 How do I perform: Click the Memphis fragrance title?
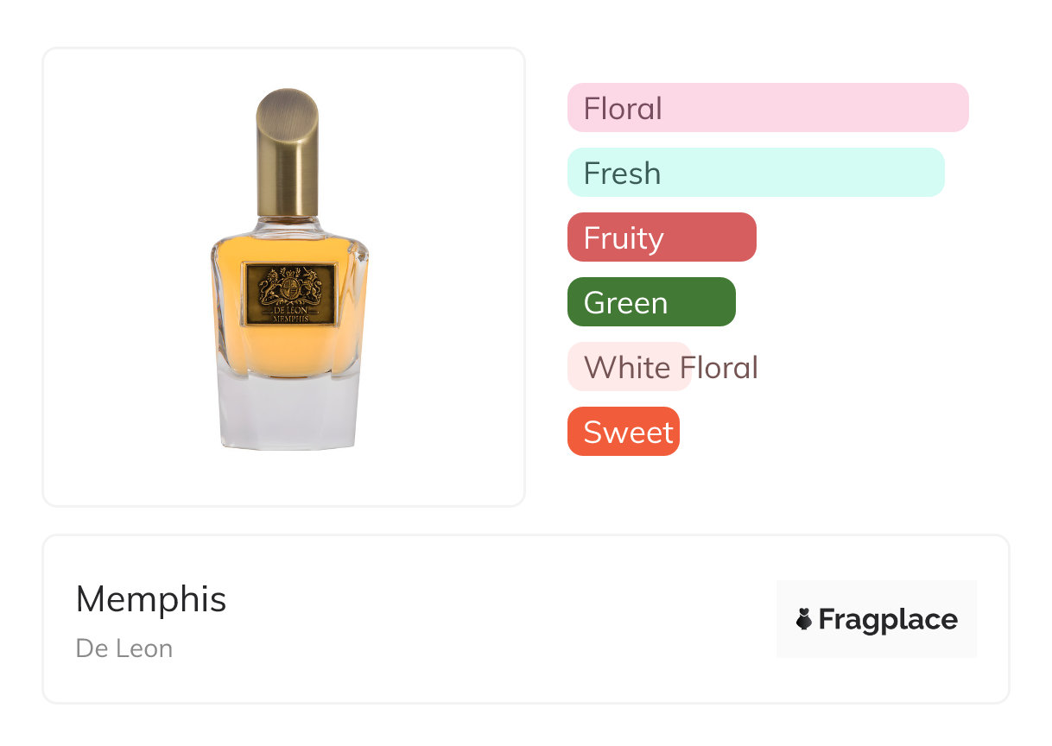tap(151, 599)
